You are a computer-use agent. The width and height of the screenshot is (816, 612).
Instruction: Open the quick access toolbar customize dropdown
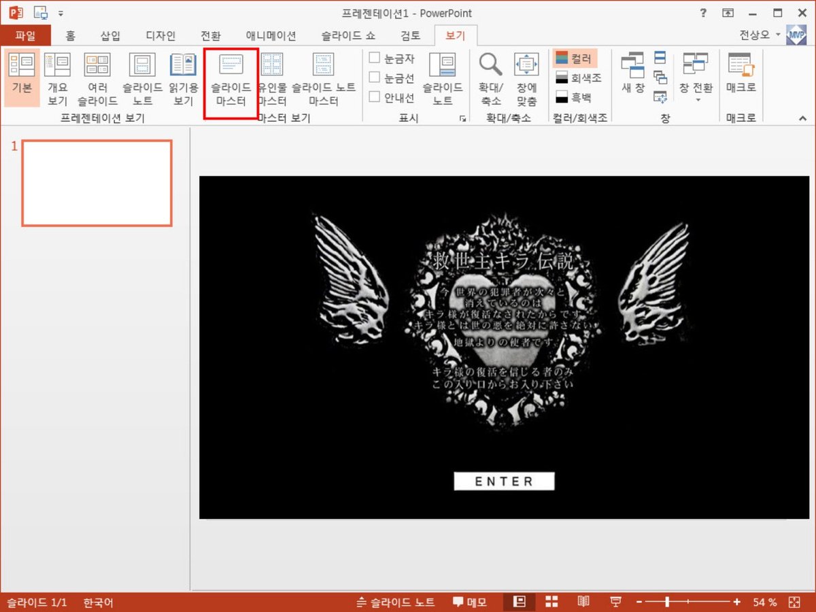click(61, 13)
